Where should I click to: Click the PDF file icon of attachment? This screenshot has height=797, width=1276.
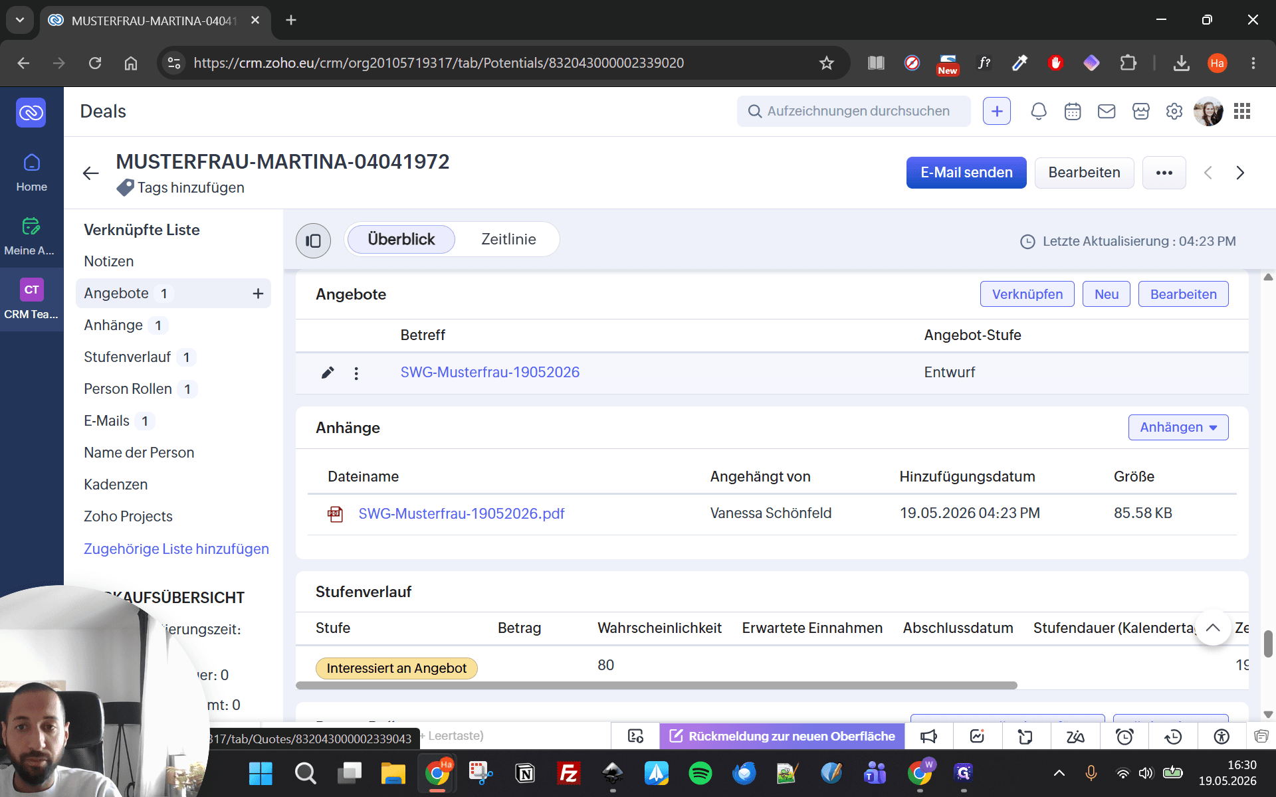(336, 513)
